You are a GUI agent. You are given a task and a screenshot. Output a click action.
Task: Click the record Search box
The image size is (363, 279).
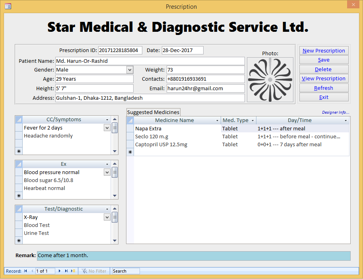(126, 271)
